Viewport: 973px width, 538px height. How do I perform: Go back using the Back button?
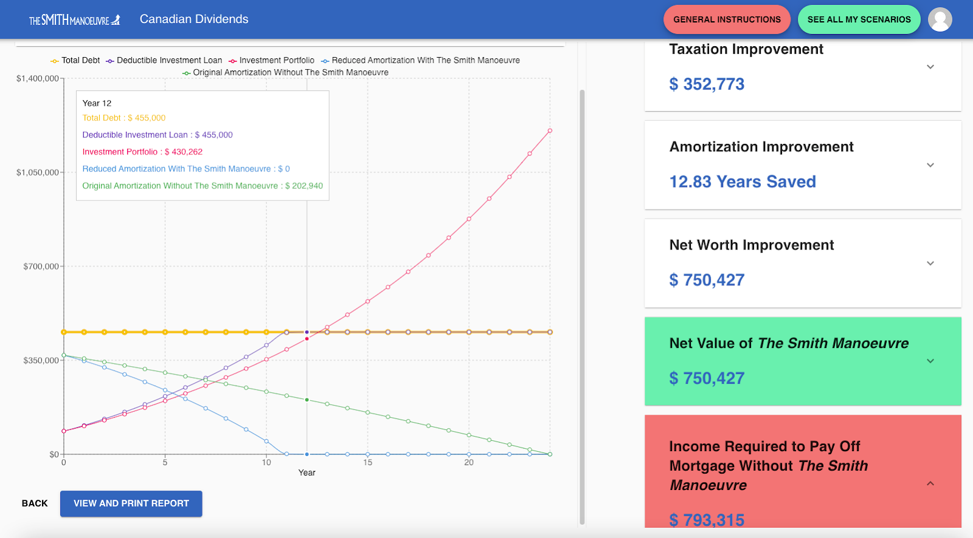(35, 503)
